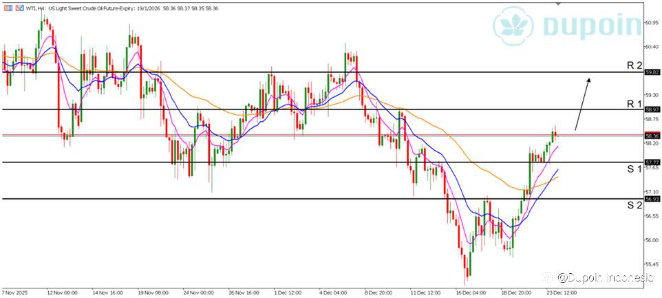Click the '7 Nov 2025' date label
This screenshot has height=298, width=662.
[x=14, y=292]
